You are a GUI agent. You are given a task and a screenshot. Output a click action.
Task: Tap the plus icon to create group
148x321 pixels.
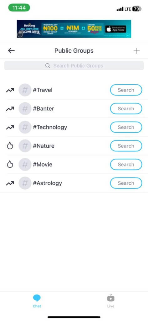tap(136, 50)
